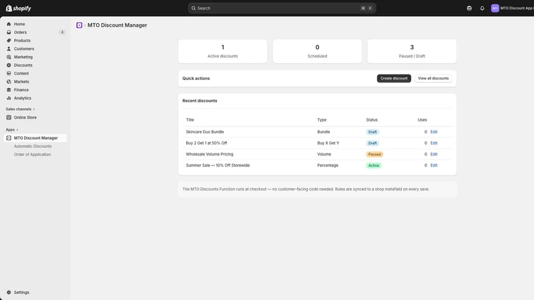Click the Active discounts card

click(223, 51)
